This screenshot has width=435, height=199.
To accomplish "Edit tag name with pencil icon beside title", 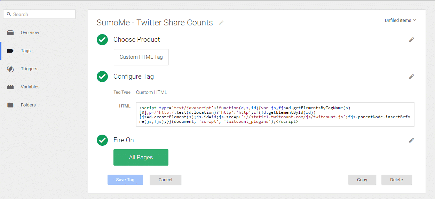I will [221, 23].
